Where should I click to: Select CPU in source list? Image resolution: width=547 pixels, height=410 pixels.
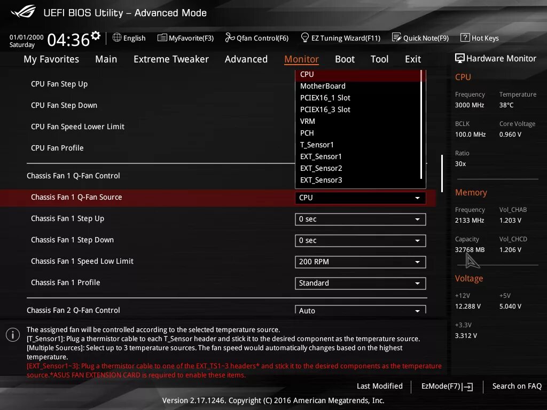pyautogui.click(x=358, y=75)
